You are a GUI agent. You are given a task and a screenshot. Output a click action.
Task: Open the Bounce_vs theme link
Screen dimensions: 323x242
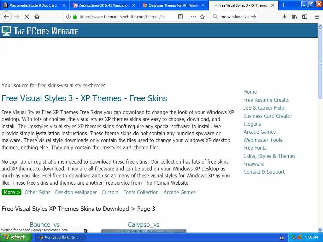(45, 224)
